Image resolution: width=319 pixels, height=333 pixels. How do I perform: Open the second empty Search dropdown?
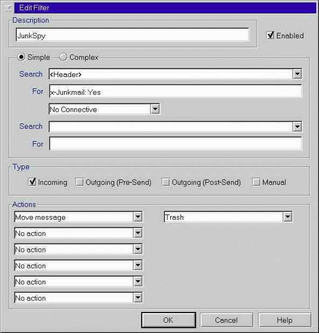pos(297,127)
